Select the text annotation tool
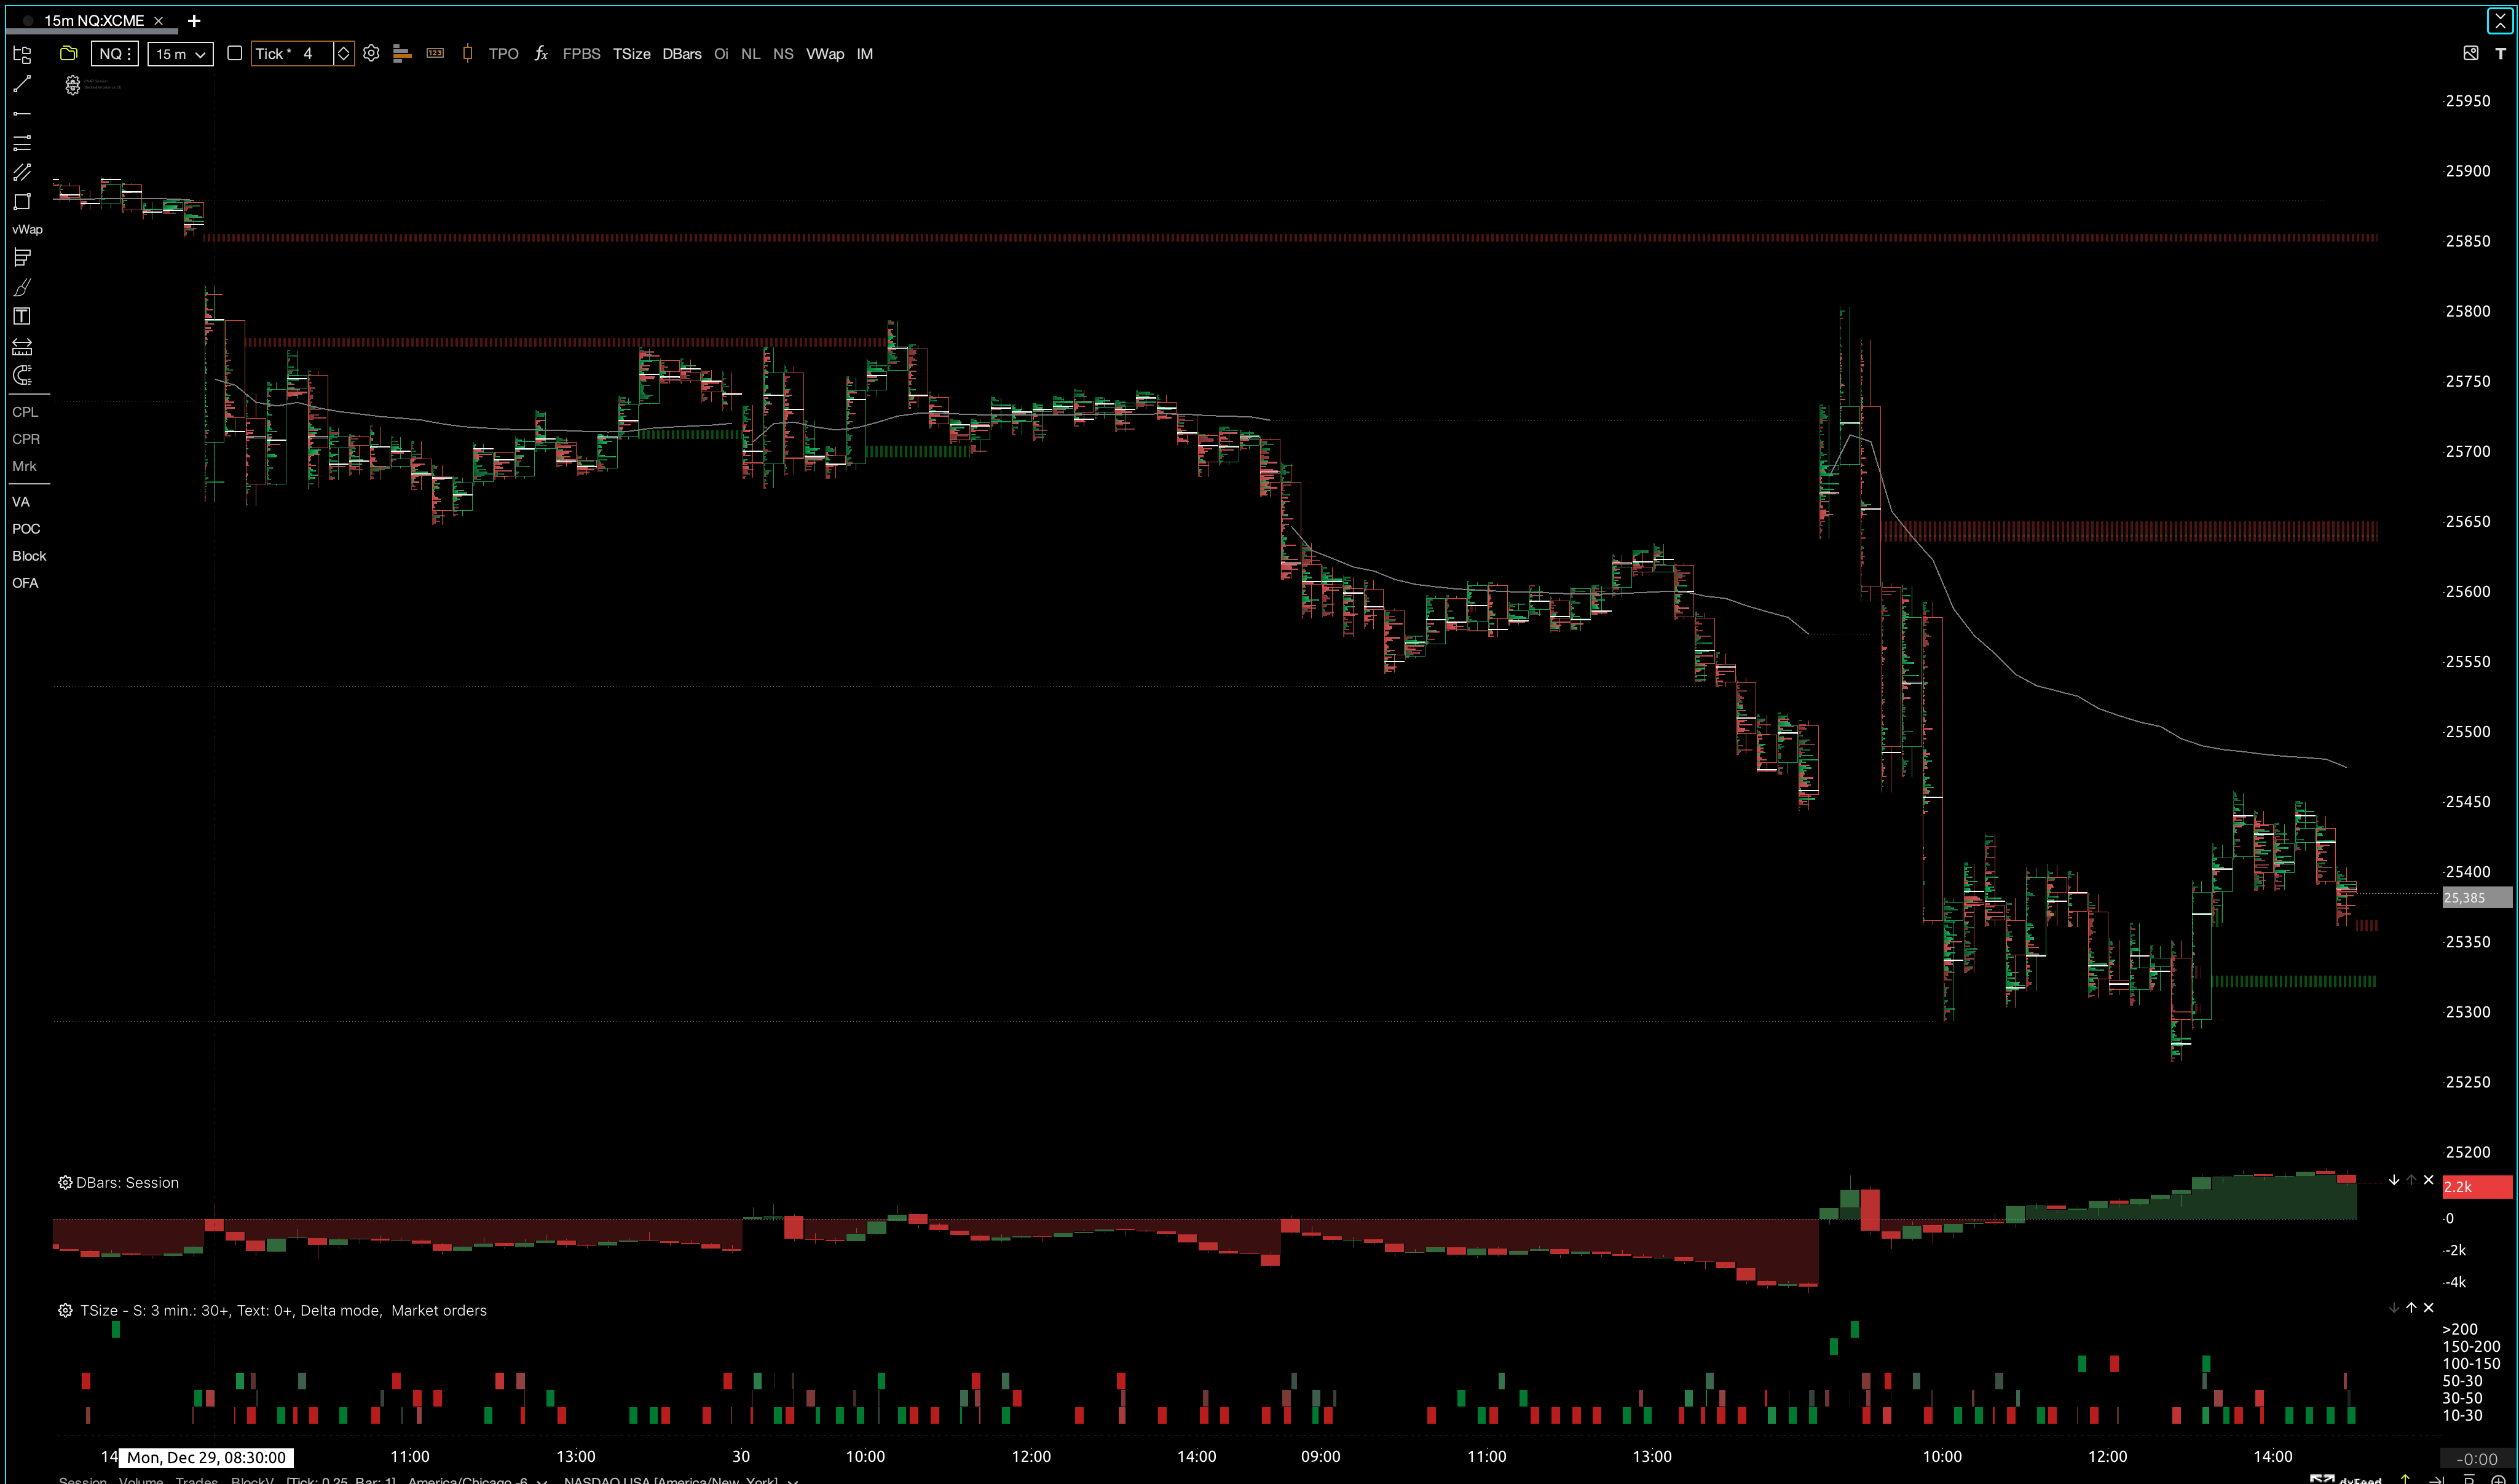The width and height of the screenshot is (2519, 1484). 22,317
